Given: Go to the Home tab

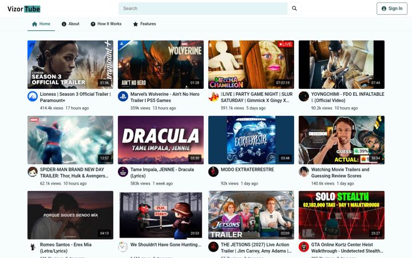Looking at the screenshot, I should coord(41,24).
